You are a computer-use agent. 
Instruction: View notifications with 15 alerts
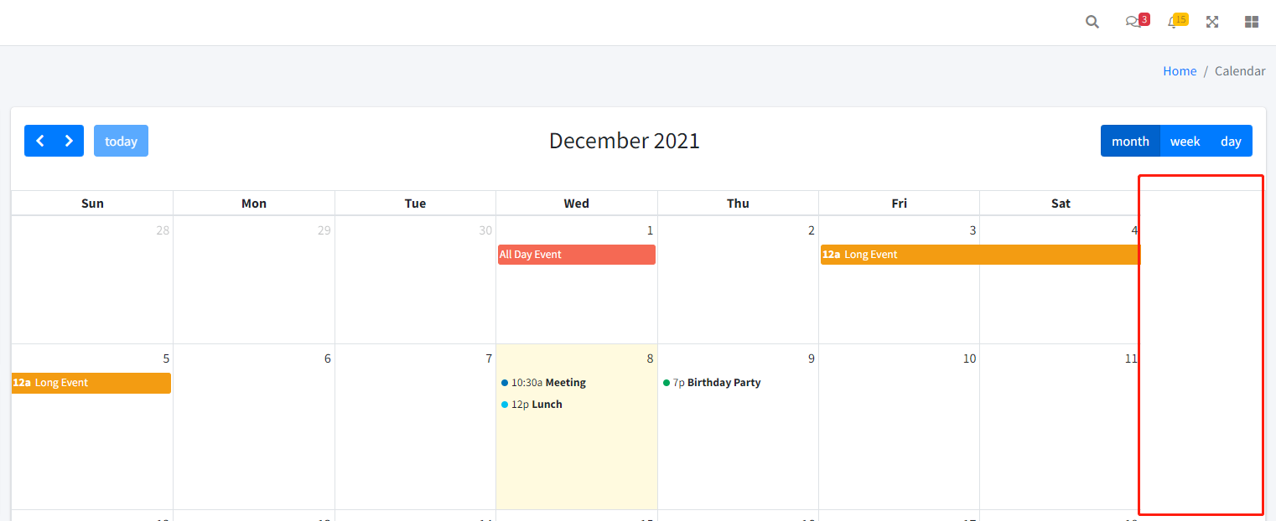pos(1172,22)
